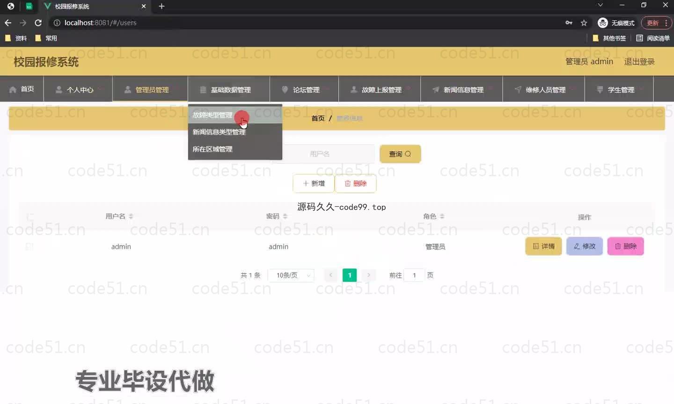Select 新闻信息类型管理 from the dropdown

(x=235, y=132)
